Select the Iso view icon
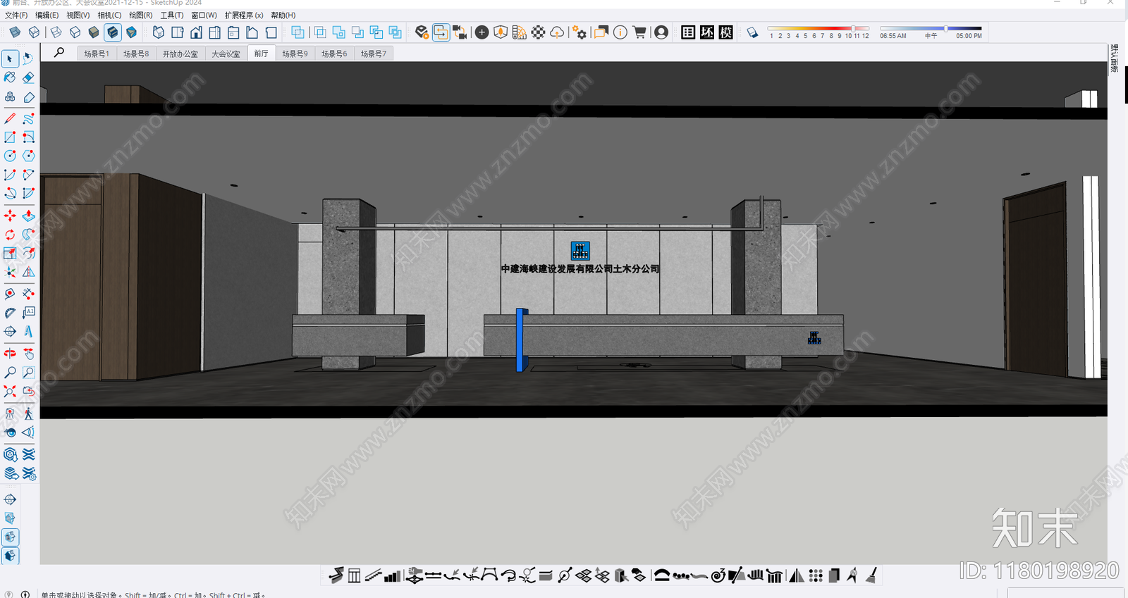Image resolution: width=1128 pixels, height=598 pixels. (x=159, y=32)
